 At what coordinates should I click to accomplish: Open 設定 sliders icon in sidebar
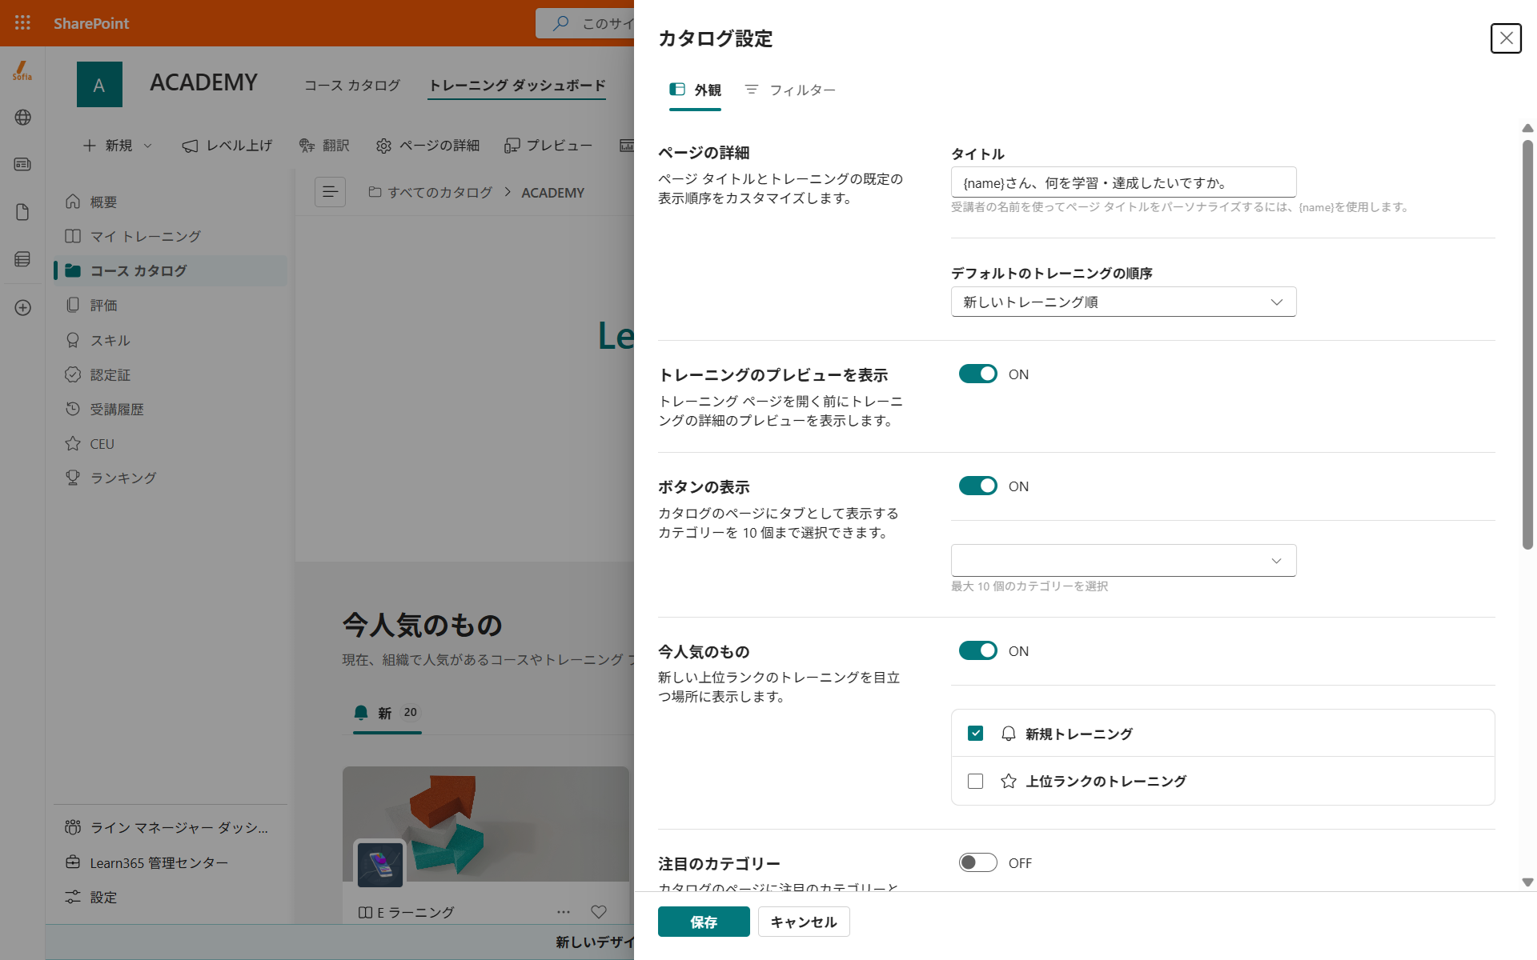click(73, 897)
